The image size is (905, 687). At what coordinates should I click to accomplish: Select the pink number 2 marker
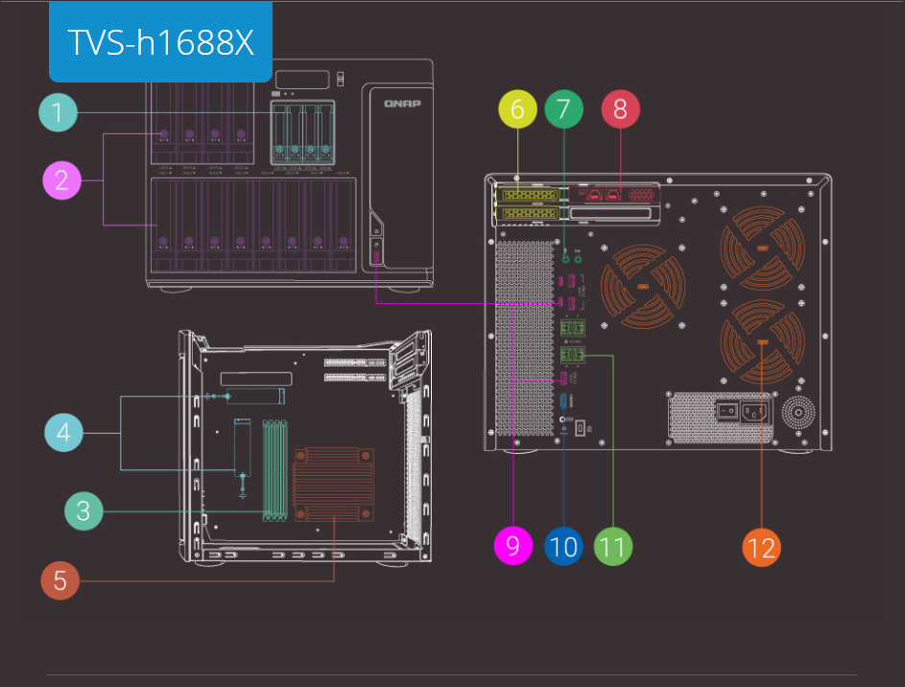click(x=61, y=179)
